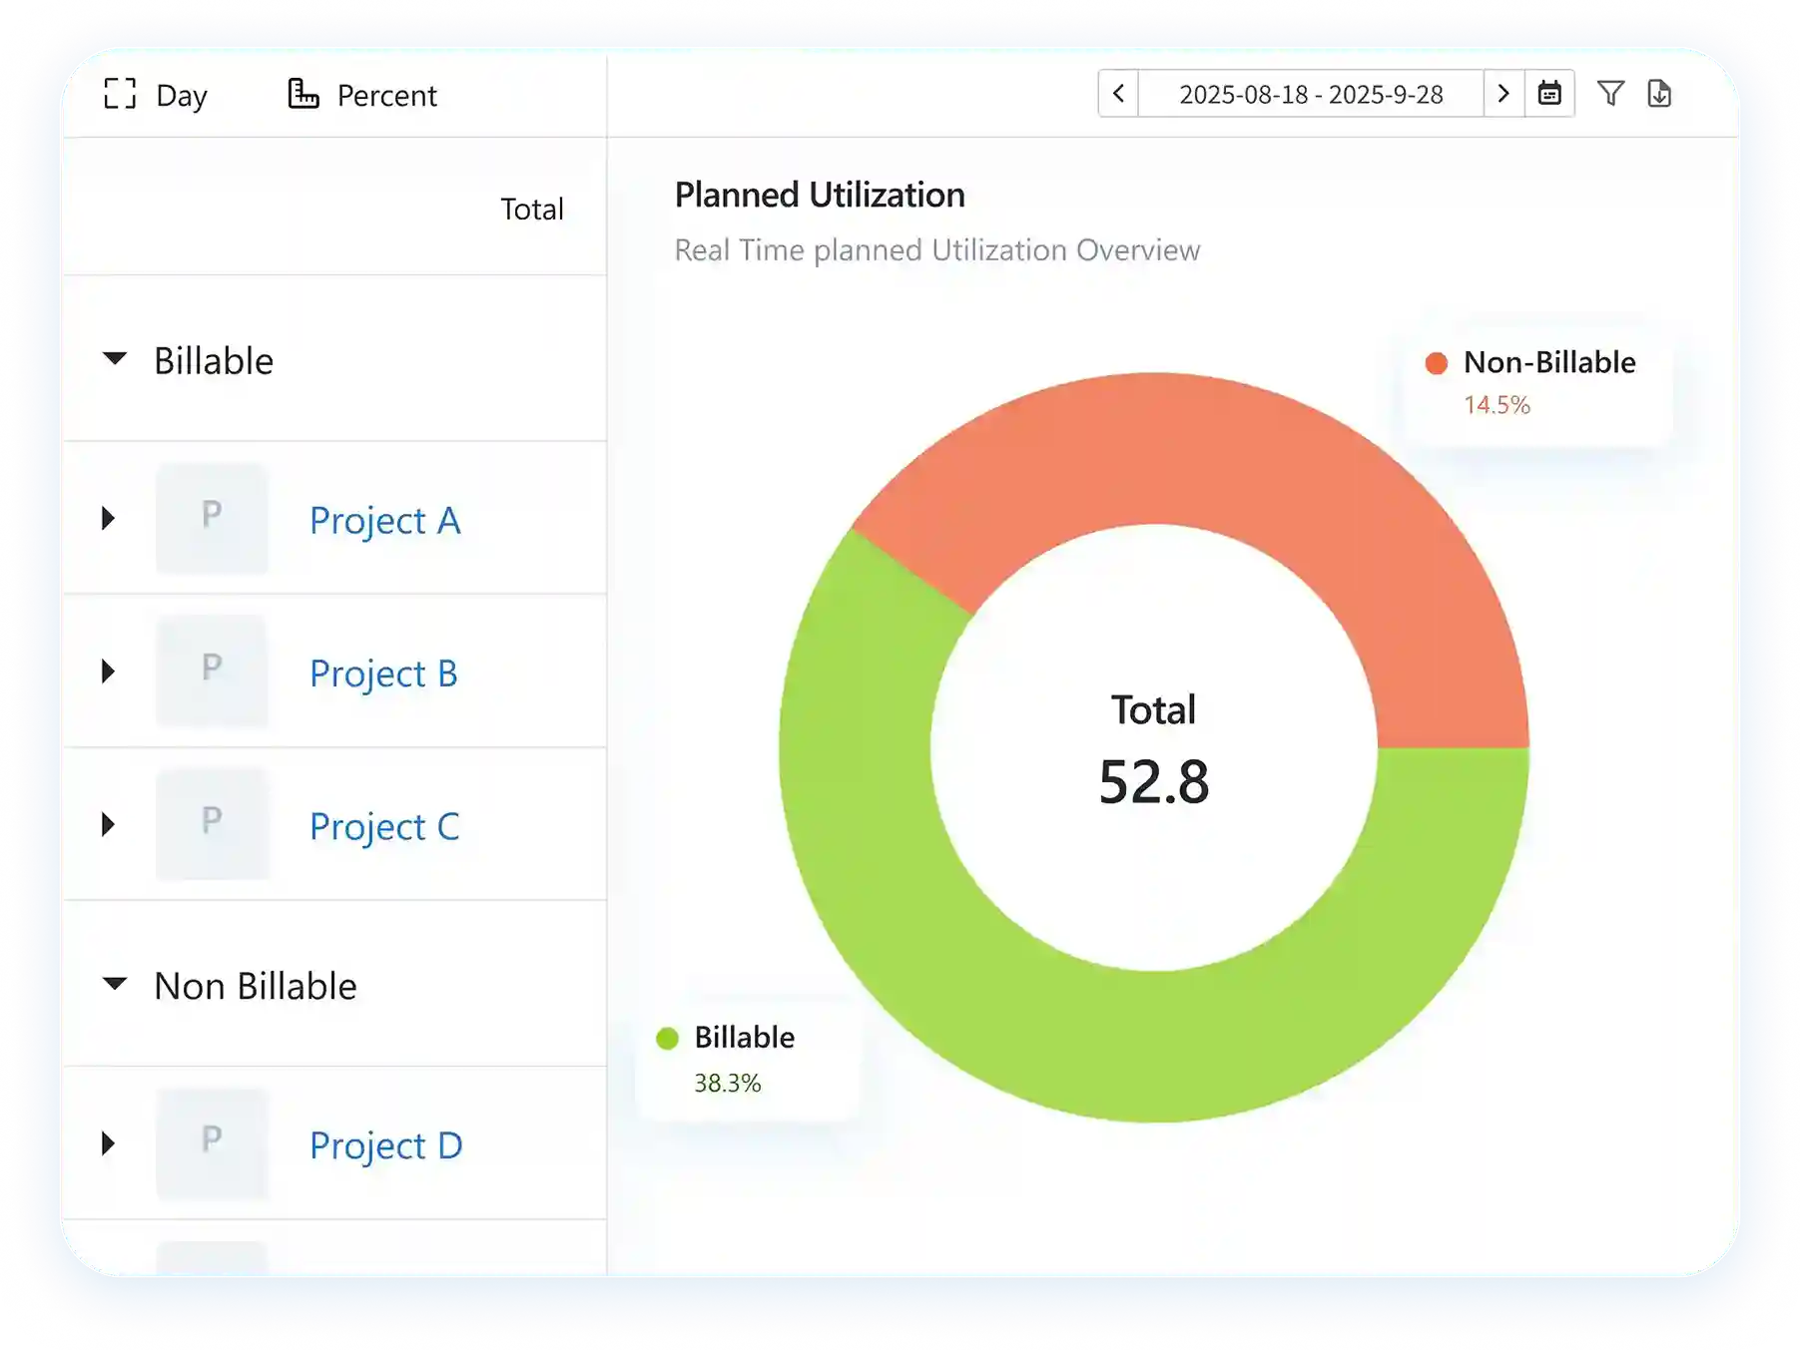Go to next date range arrow

(x=1503, y=94)
